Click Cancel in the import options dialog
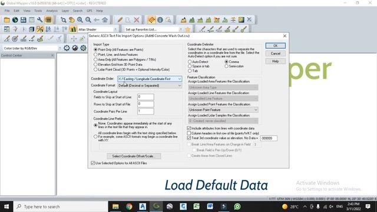The height and width of the screenshot is (212, 377). tap(276, 54)
